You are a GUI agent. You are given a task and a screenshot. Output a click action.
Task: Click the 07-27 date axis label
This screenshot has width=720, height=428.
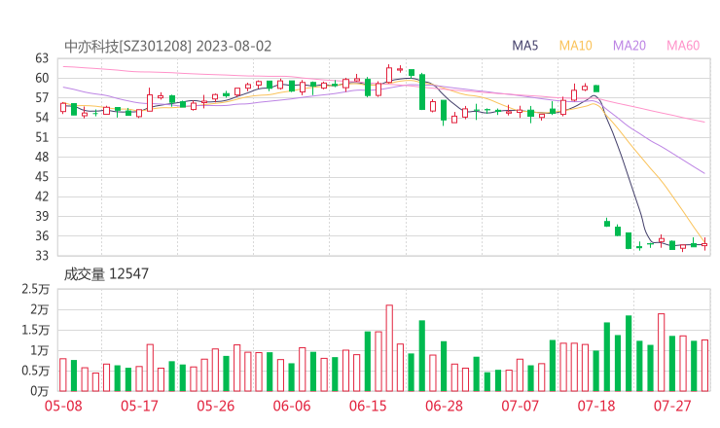(672, 406)
